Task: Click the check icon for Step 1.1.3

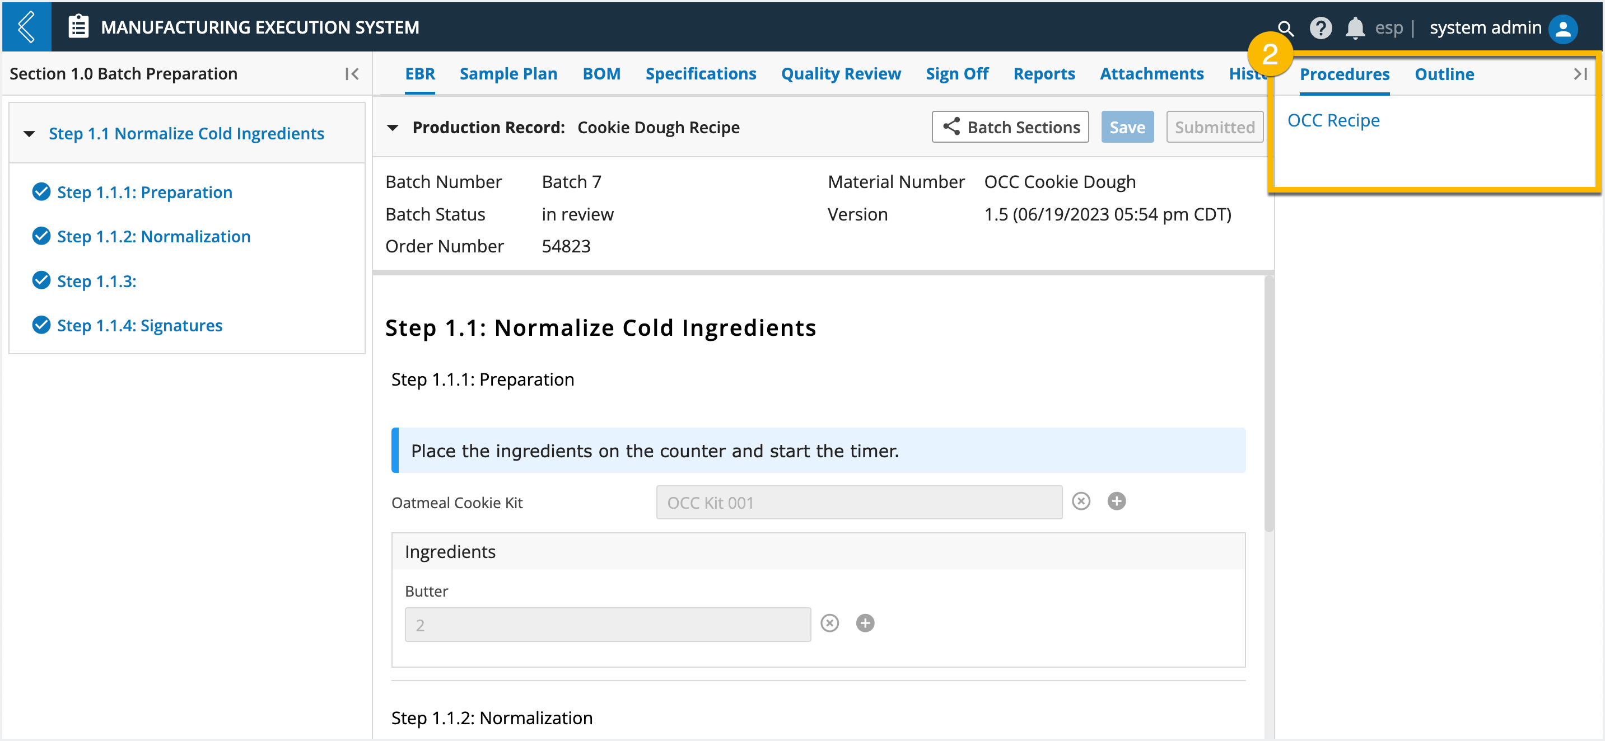Action: point(41,281)
